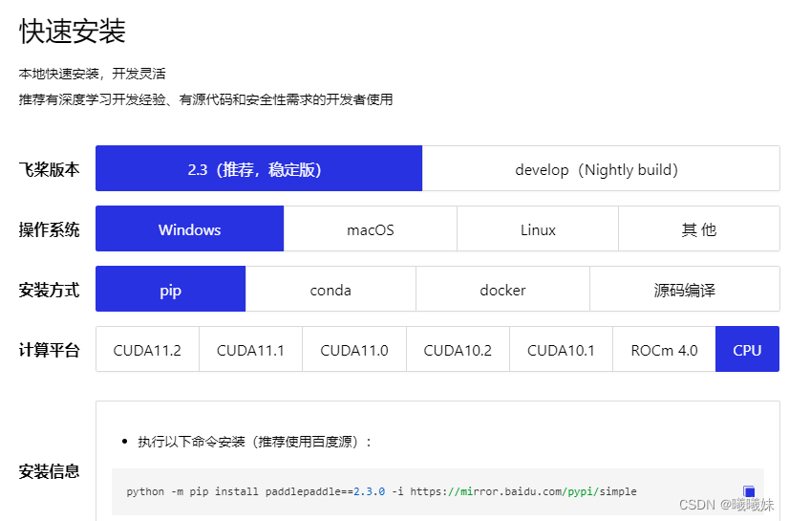Click the 安装信息 label
The width and height of the screenshot is (789, 521).
(50, 471)
